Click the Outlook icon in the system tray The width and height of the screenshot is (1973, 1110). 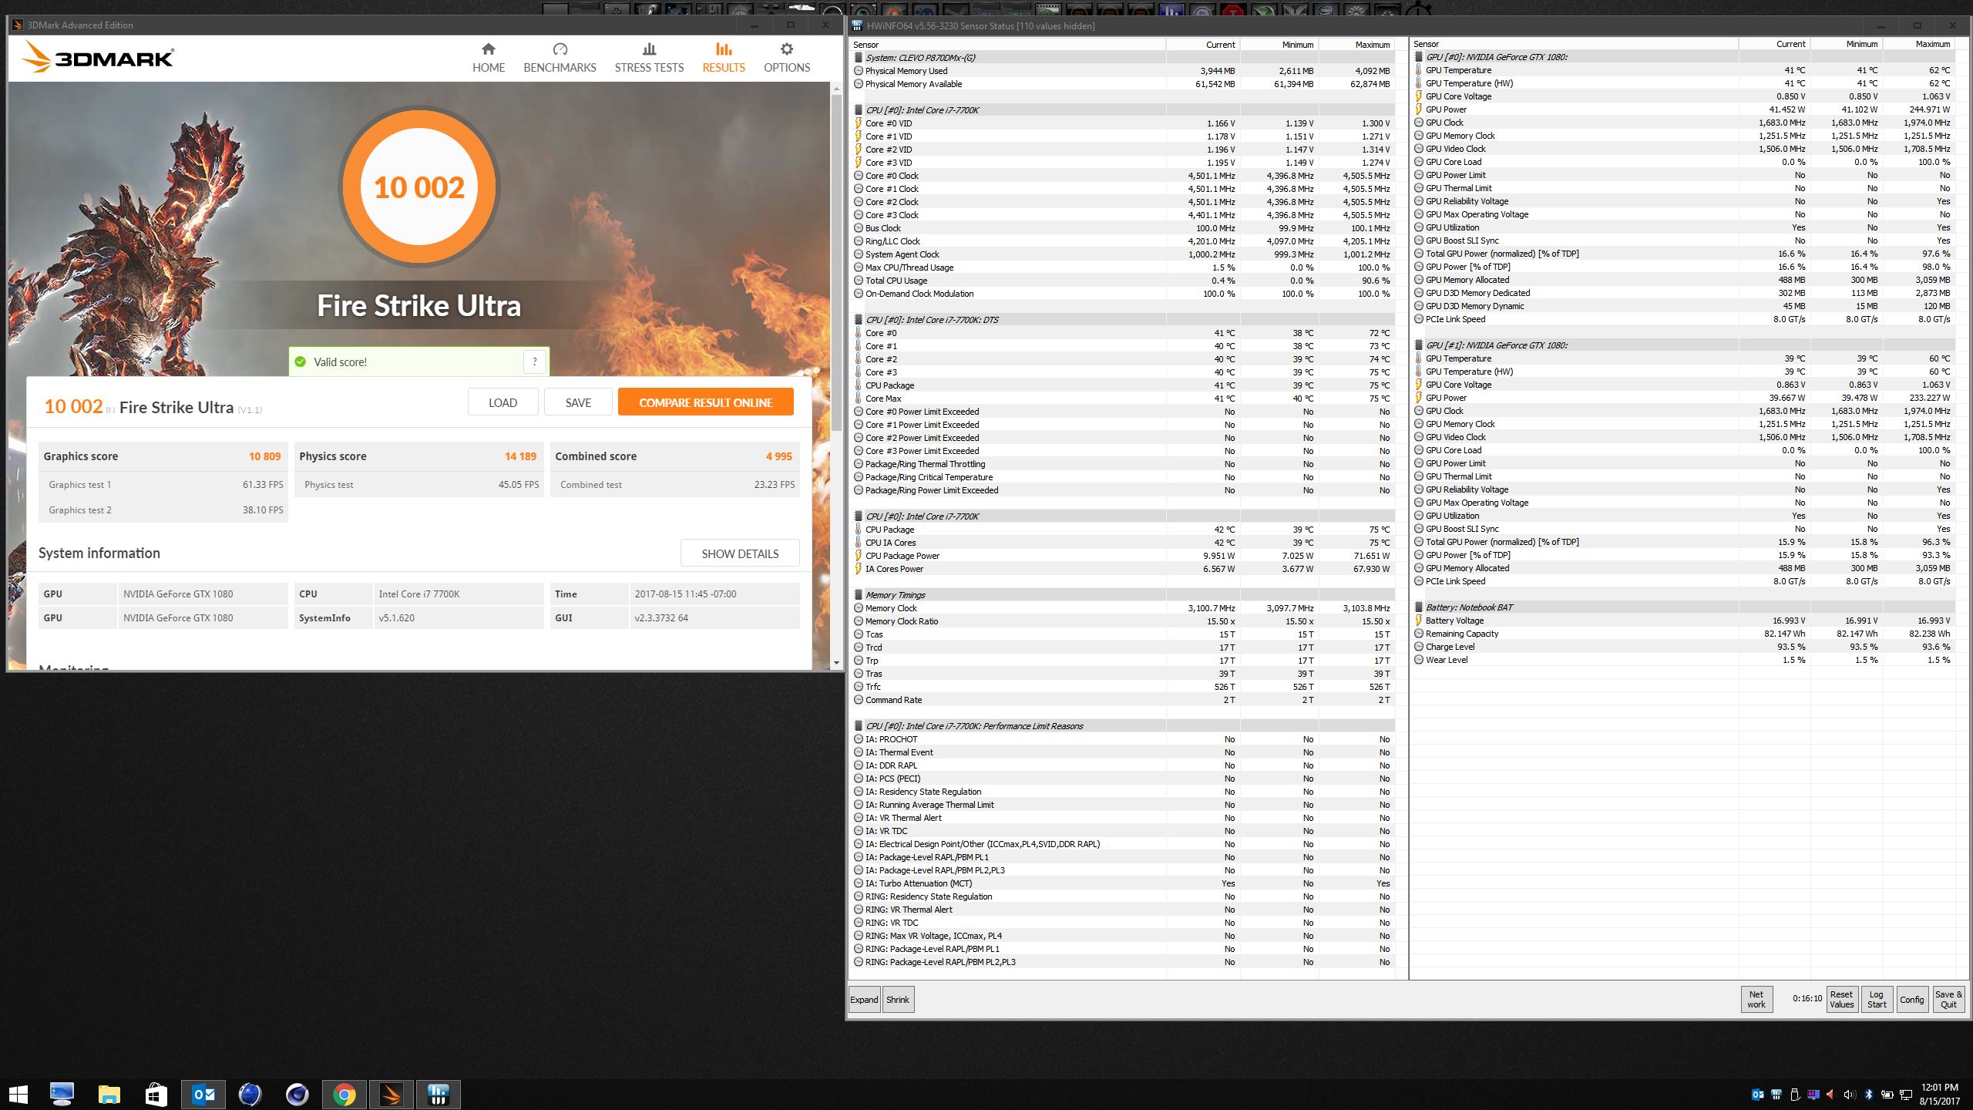coord(1758,1094)
